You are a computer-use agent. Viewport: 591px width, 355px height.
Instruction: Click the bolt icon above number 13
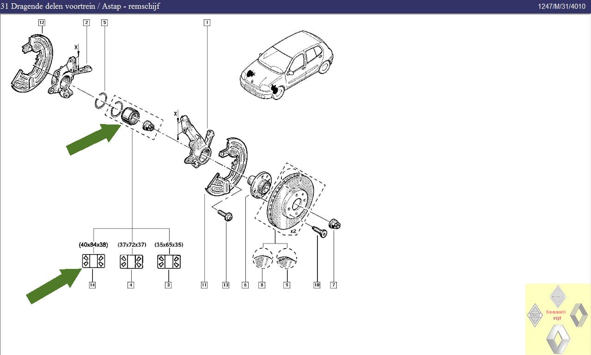point(226,215)
